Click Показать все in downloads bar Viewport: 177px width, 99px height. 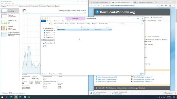[168, 93]
